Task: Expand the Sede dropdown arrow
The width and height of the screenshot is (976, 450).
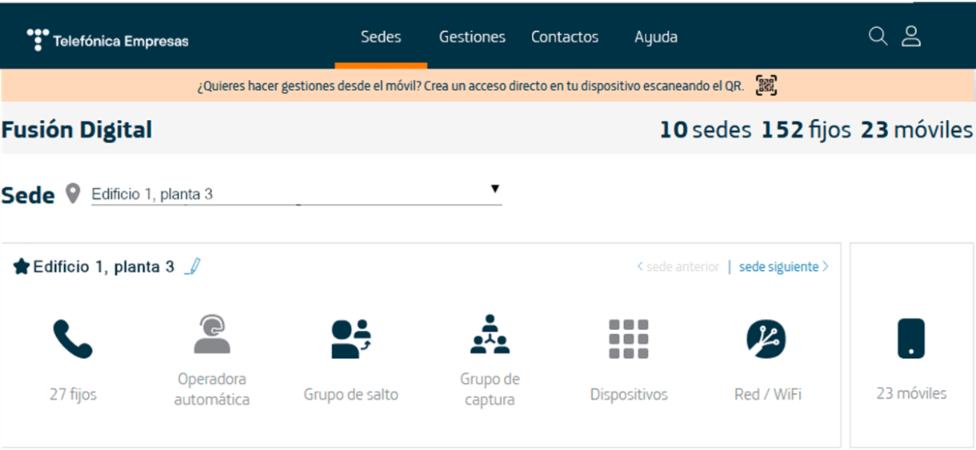Action: tap(494, 189)
